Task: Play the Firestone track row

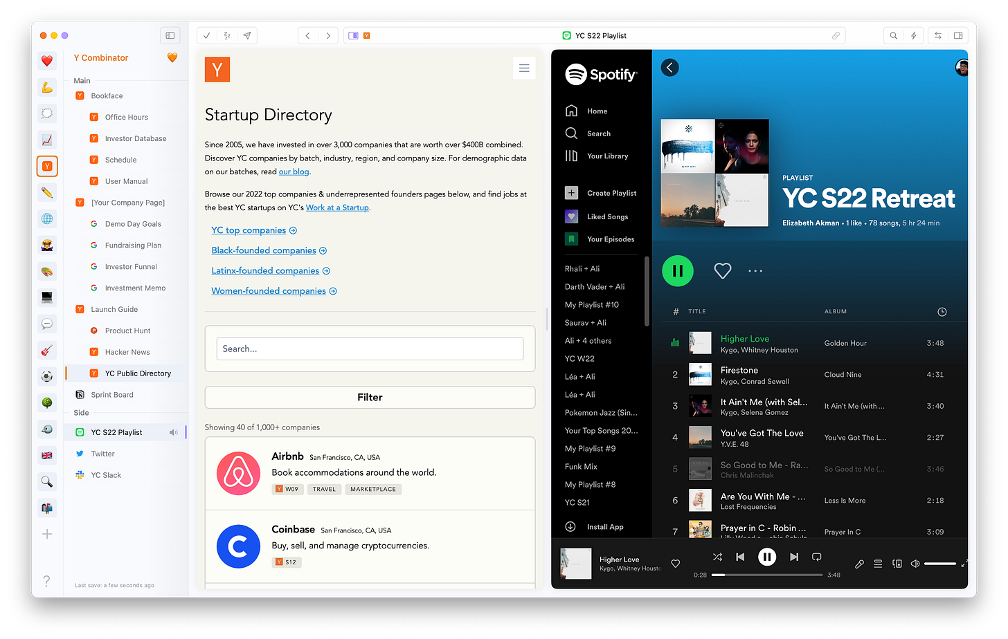Action: pyautogui.click(x=810, y=375)
